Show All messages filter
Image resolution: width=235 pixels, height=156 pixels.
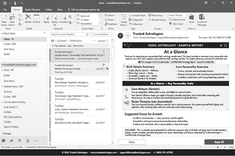click(x=53, y=41)
